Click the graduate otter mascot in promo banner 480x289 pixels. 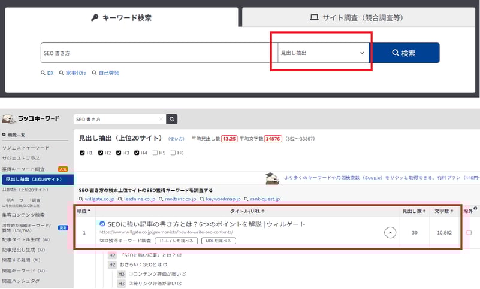coord(272,178)
